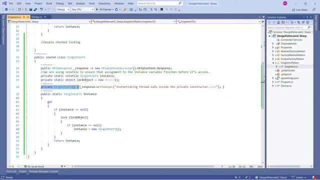This screenshot has height=180, width=320.
Task: Click the split editor window icon
Action: [263, 21]
